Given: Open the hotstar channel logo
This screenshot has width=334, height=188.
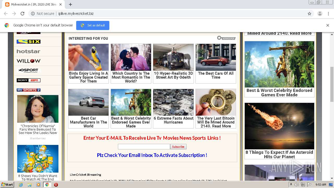Looking at the screenshot, I should [28, 51].
